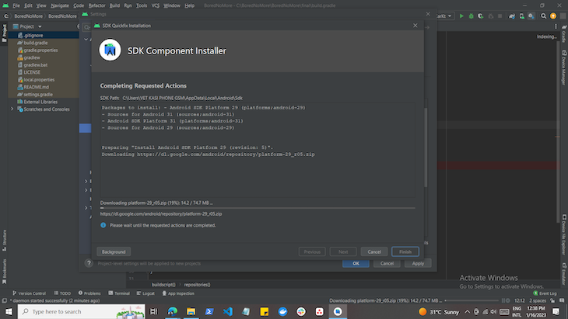568x319 pixels.
Task: Open the Device File Explorer side panel
Action: 564,235
